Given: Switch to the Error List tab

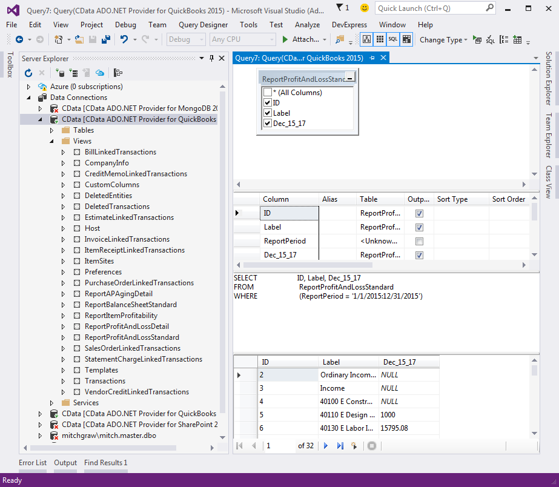Looking at the screenshot, I should coord(33,463).
